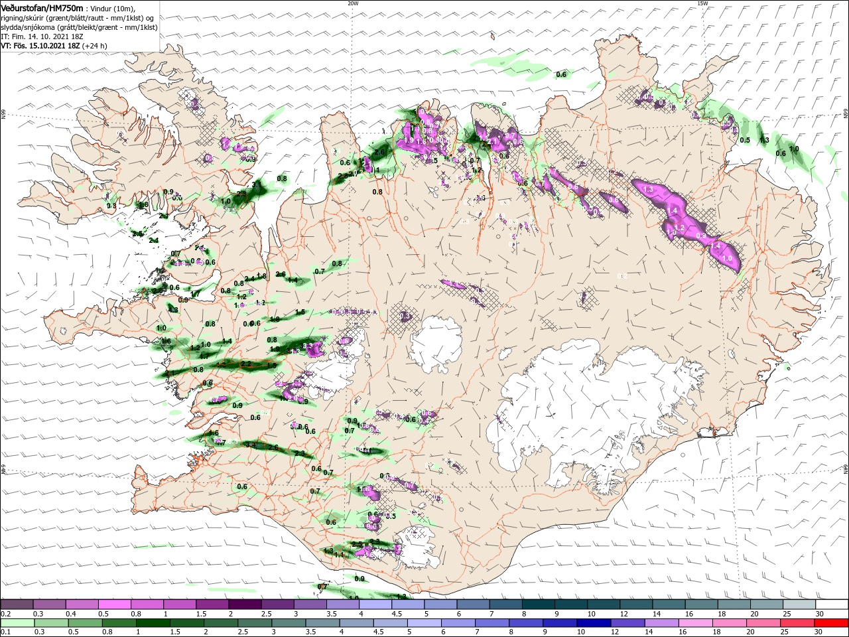This screenshot has width=849, height=637.
Task: Click the 0.1 label under the rain legend
Action: point(5,632)
